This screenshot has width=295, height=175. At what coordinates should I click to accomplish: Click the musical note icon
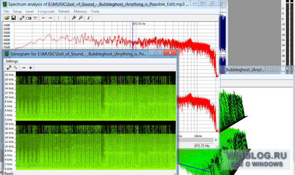pyautogui.click(x=88, y=18)
